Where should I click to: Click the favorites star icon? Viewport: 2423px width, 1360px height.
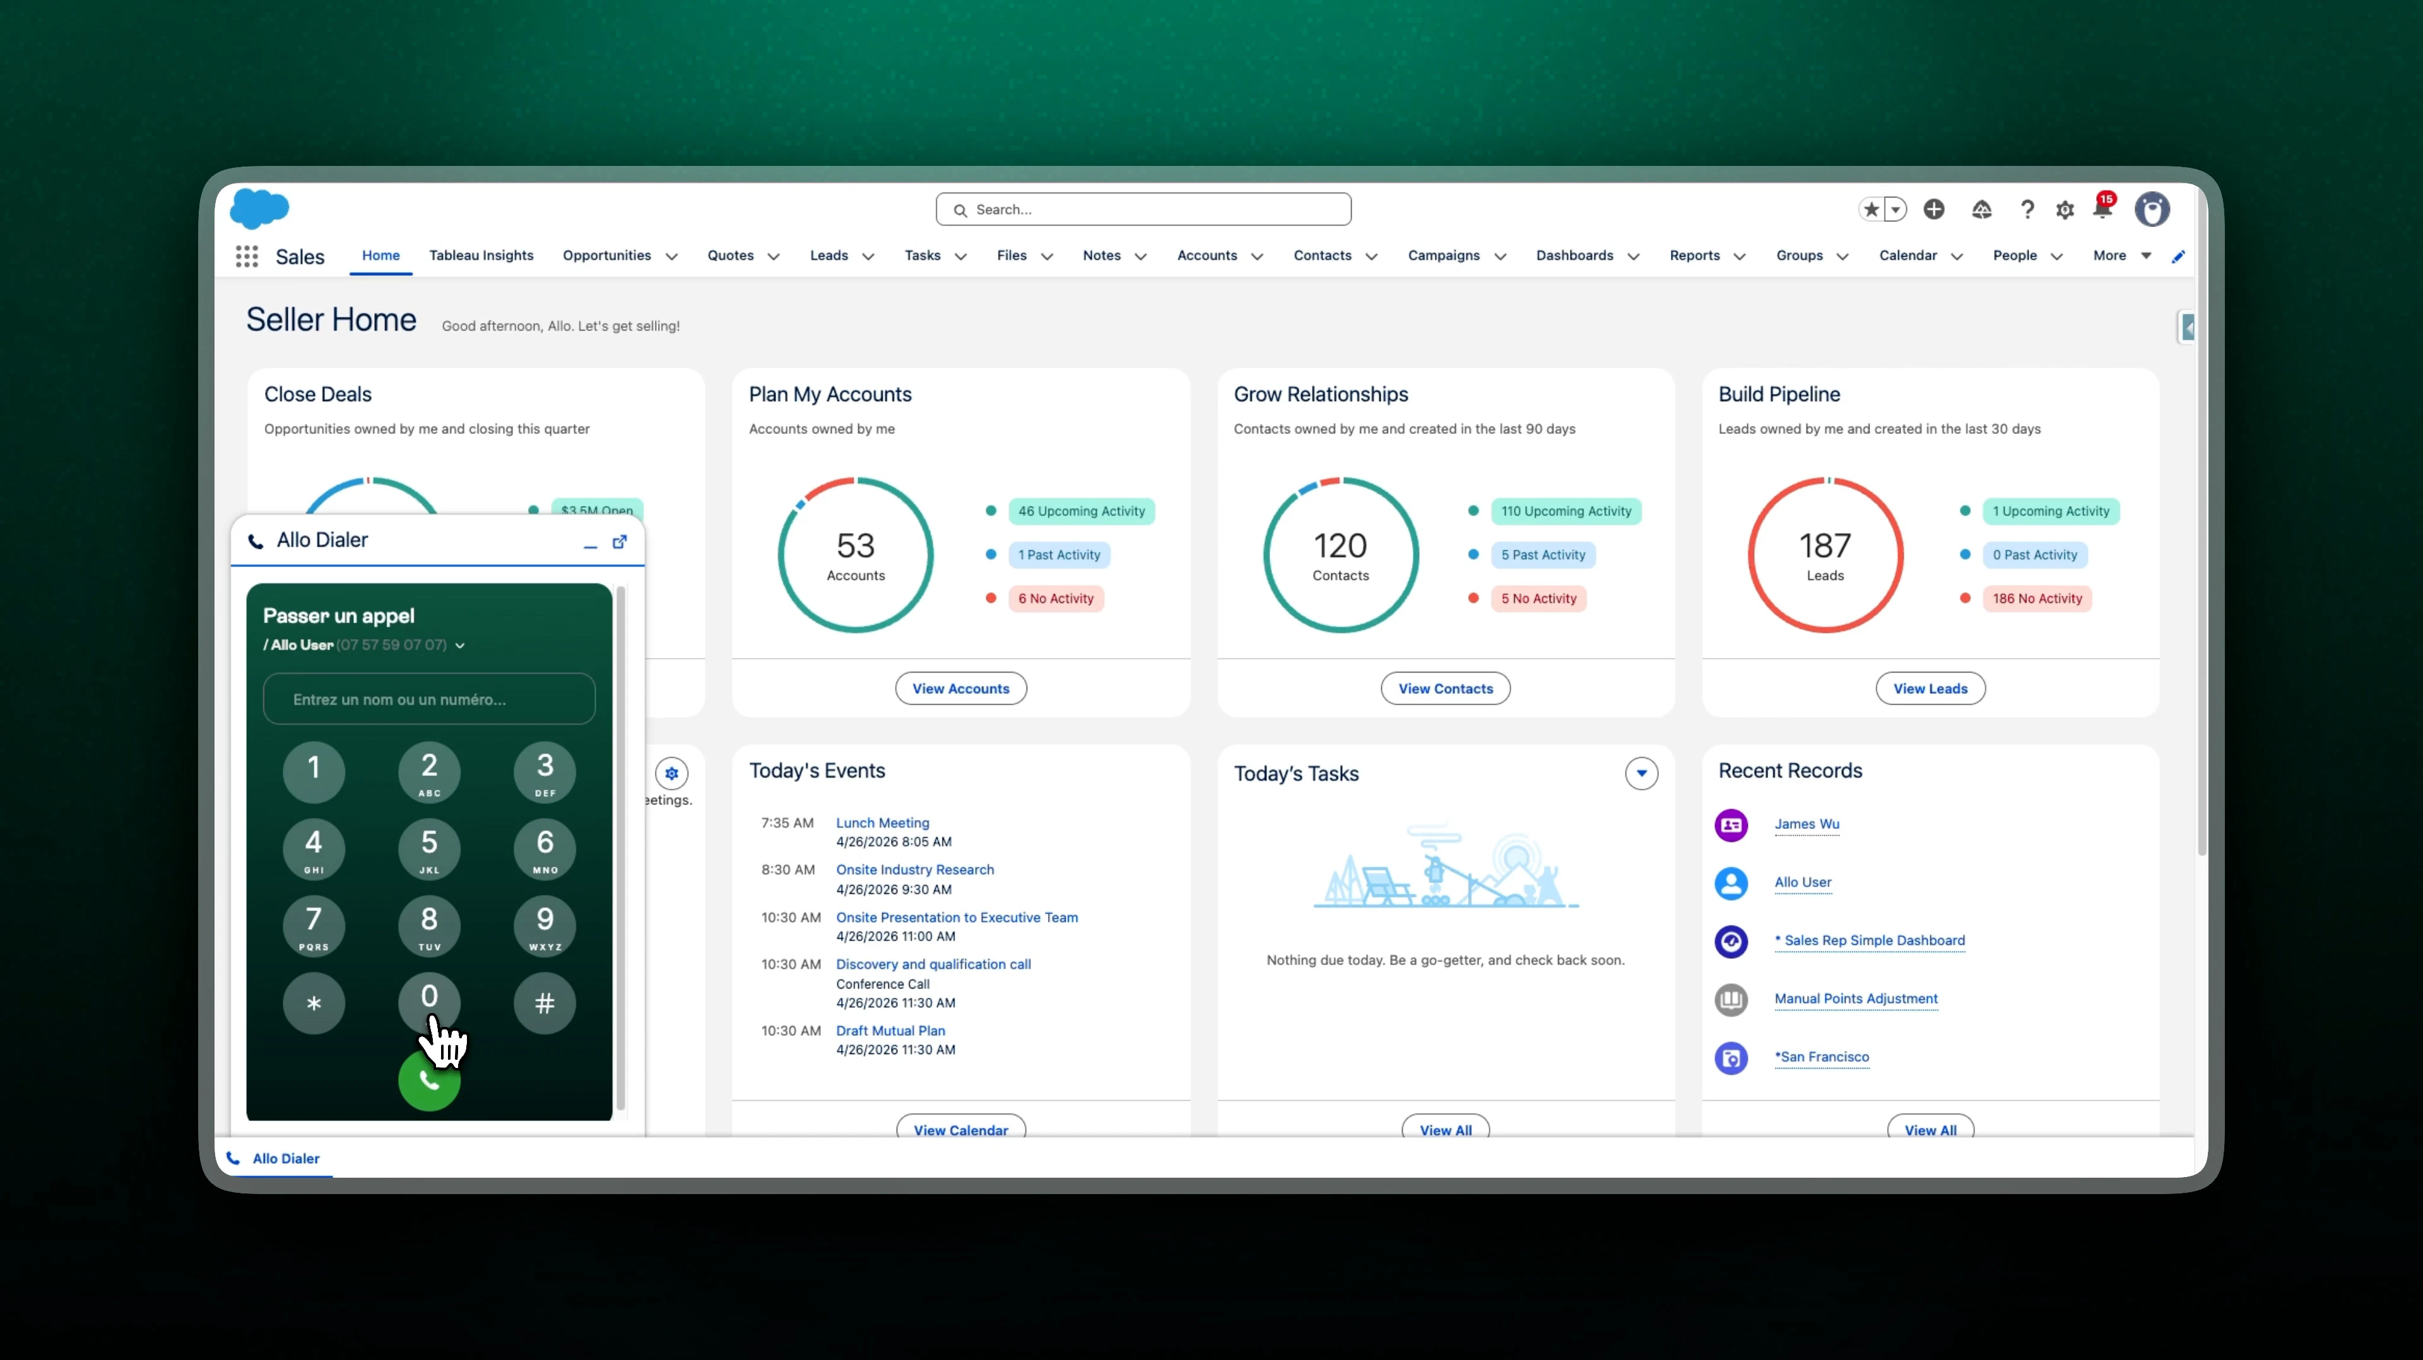coord(1872,209)
